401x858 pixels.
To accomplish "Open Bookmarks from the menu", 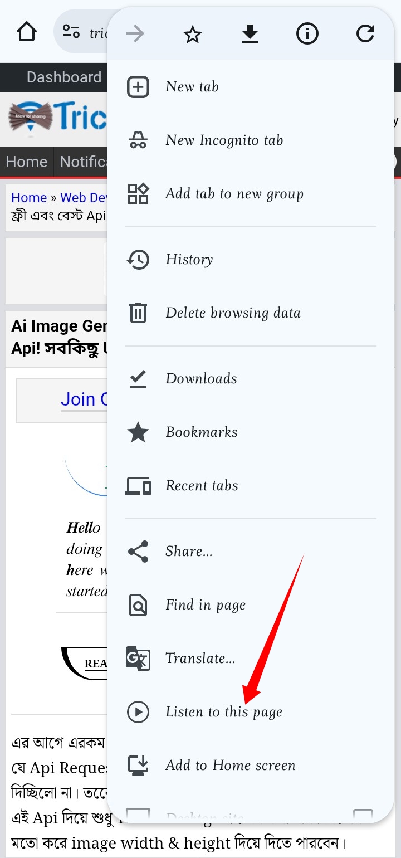I will [x=202, y=432].
